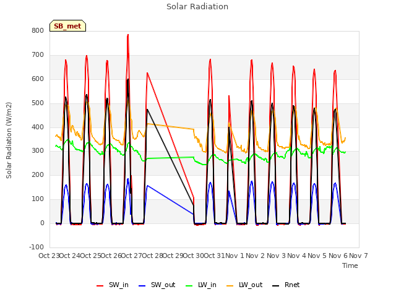Click the Oct 28 x-axis label
Viewport: 396px width, 297px height.
point(153,256)
